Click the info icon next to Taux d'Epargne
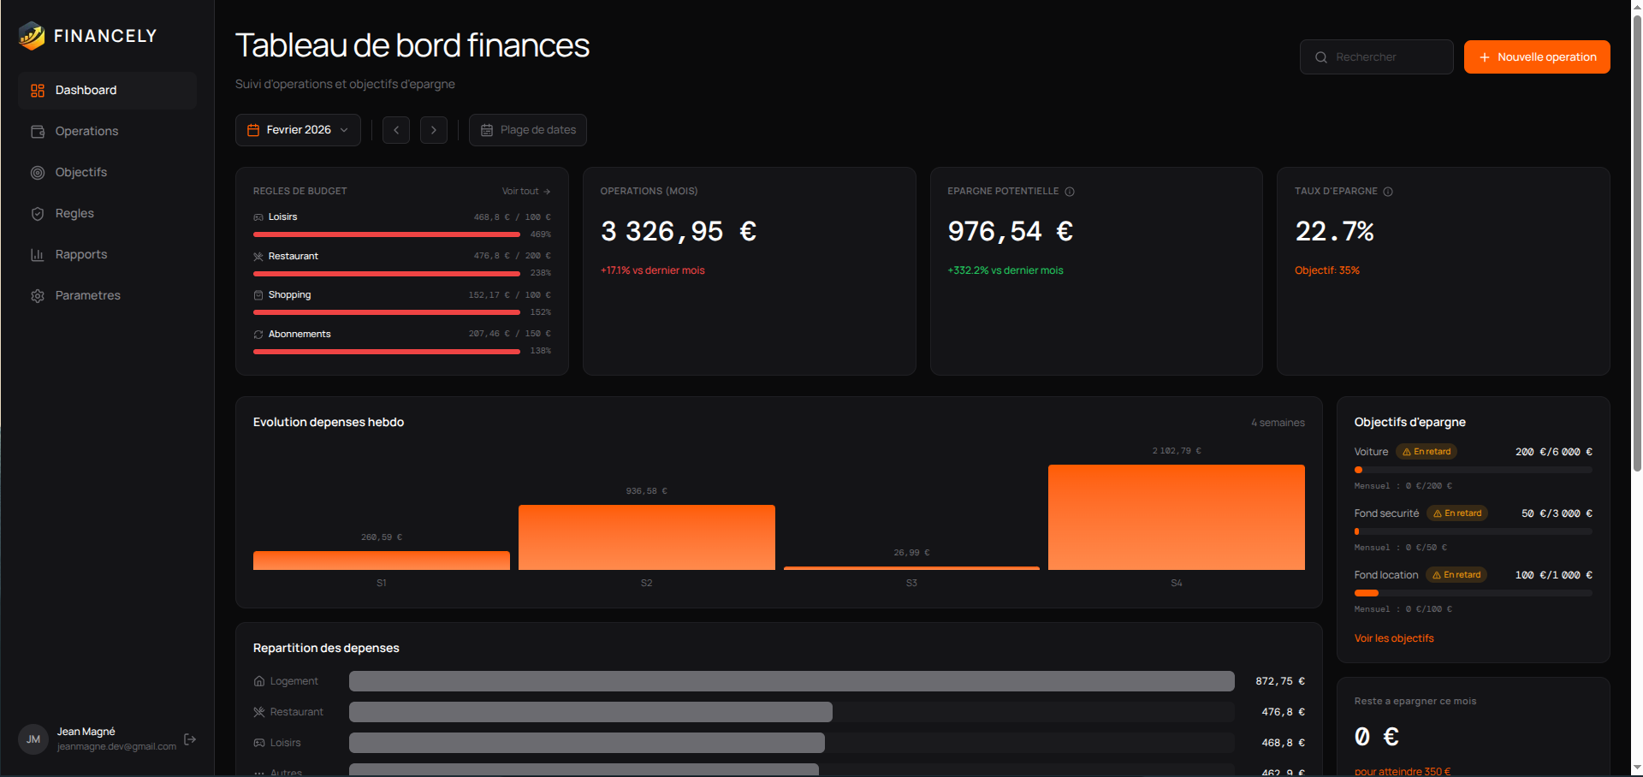Viewport: 1643px width, 777px height. tap(1388, 192)
